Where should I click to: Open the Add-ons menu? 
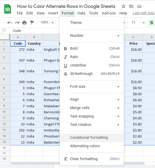(109, 13)
